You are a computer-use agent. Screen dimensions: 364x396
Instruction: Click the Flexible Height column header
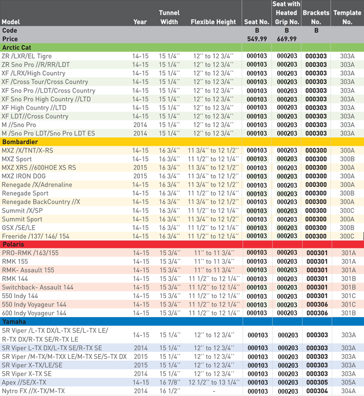coord(213,22)
